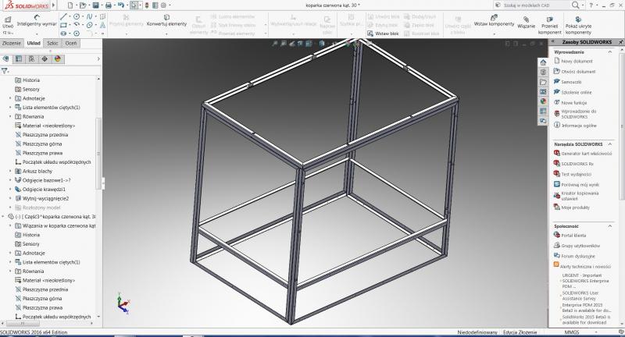Click the appearances color ball in task pane strip

click(543, 101)
